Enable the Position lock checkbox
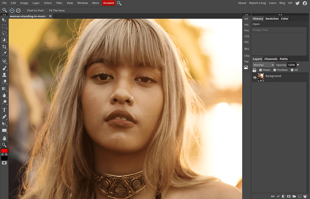Viewport: 310px width, 199px height. 275,70
